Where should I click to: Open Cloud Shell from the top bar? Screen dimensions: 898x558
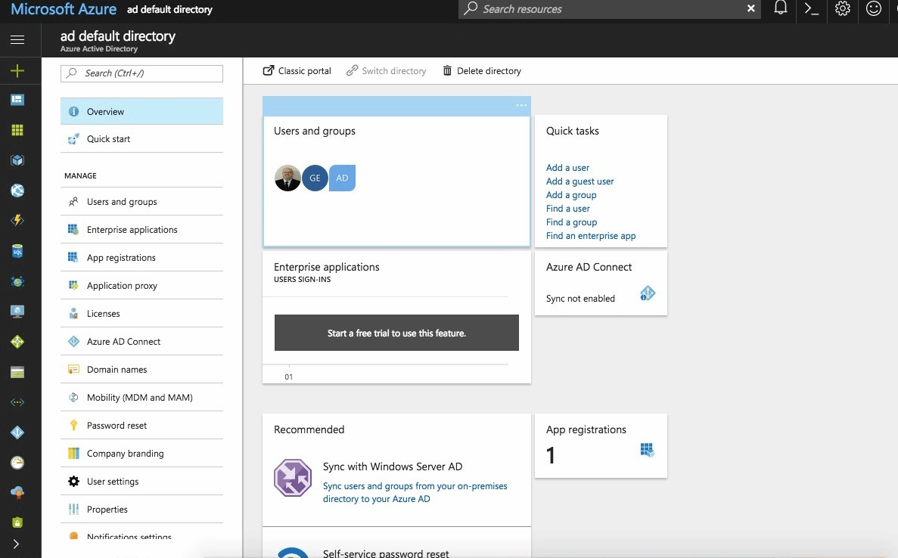(811, 10)
